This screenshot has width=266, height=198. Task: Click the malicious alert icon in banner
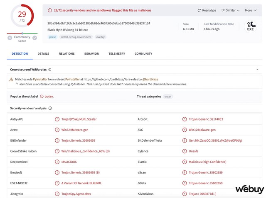(x=50, y=10)
